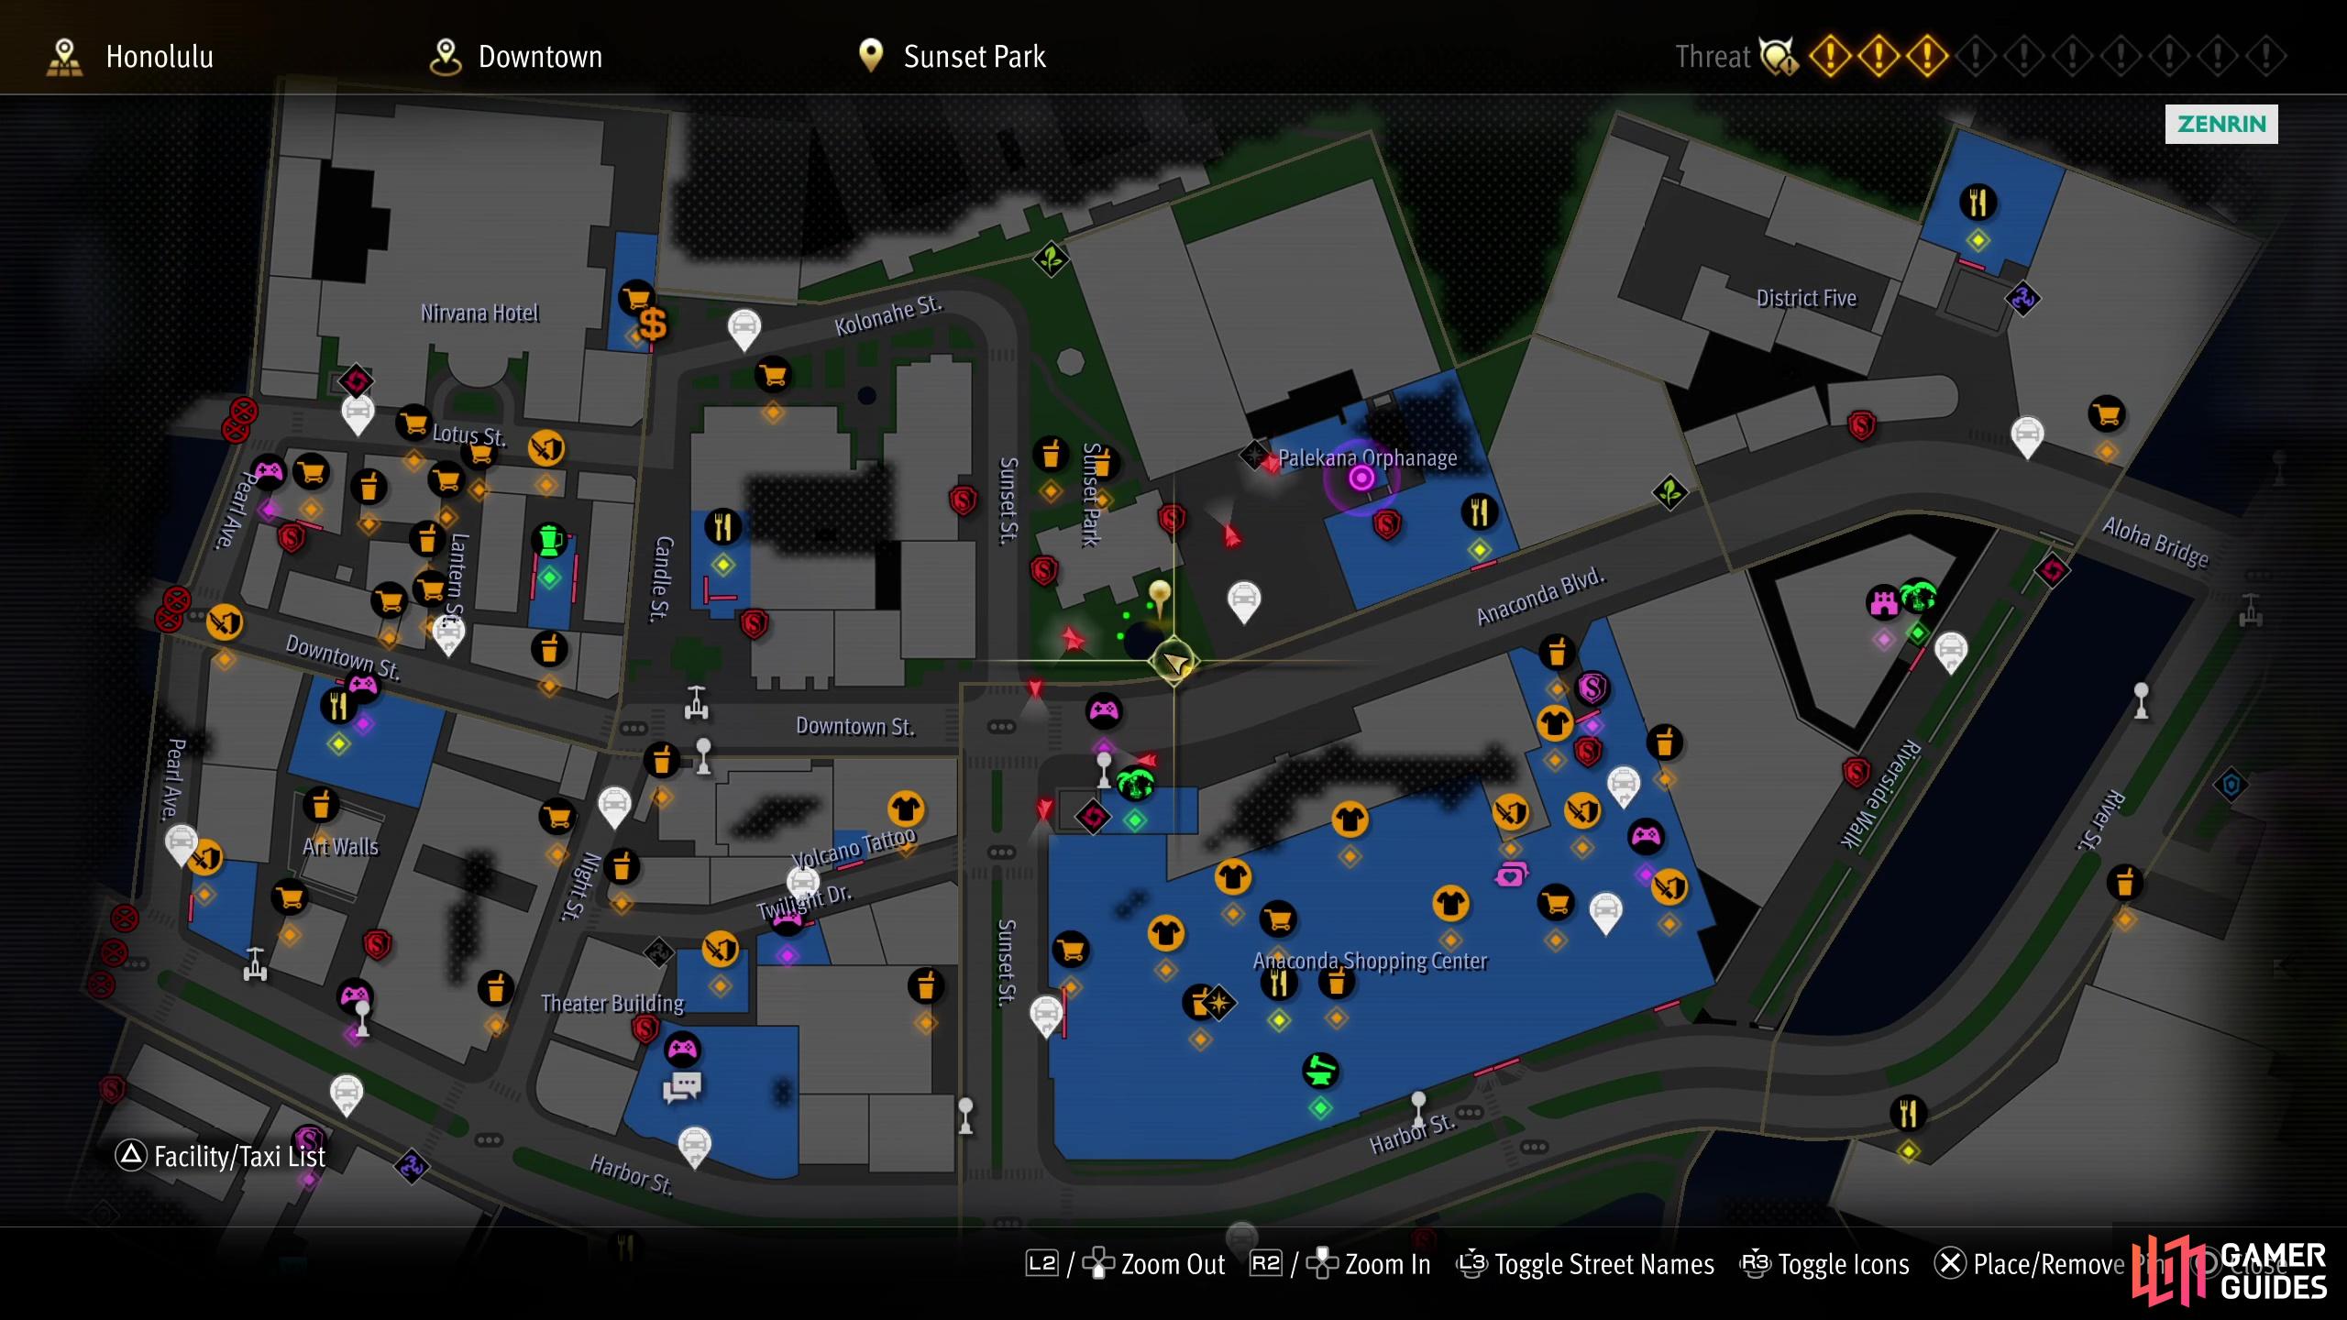Open the Facility/Taxi List
The image size is (2347, 1320).
(220, 1157)
